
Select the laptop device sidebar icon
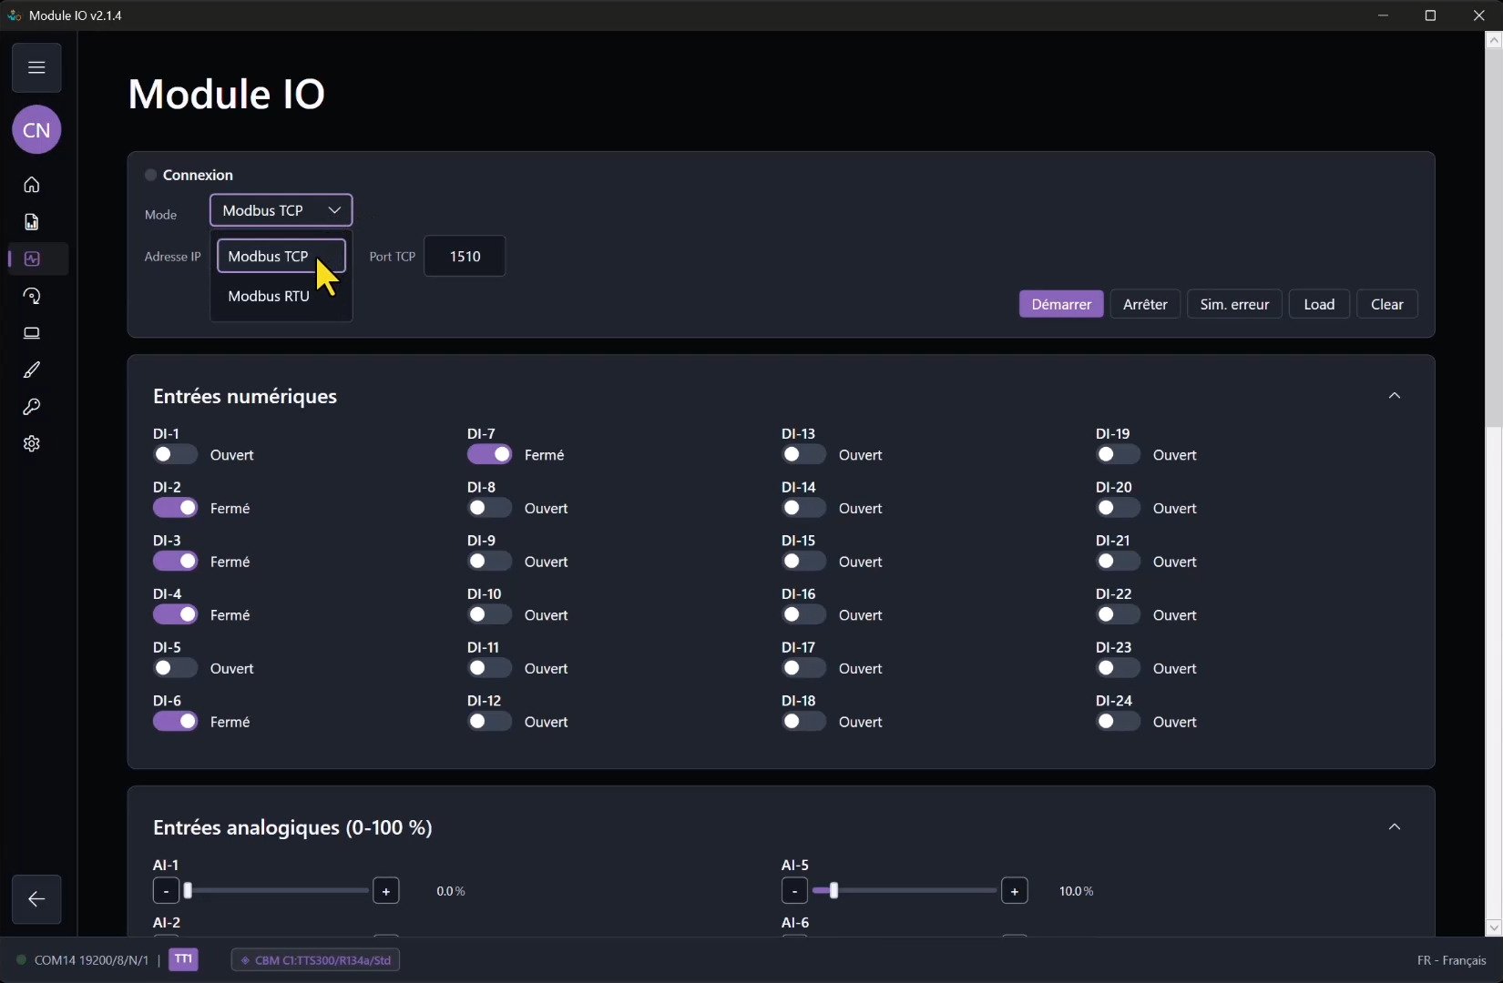pos(32,333)
